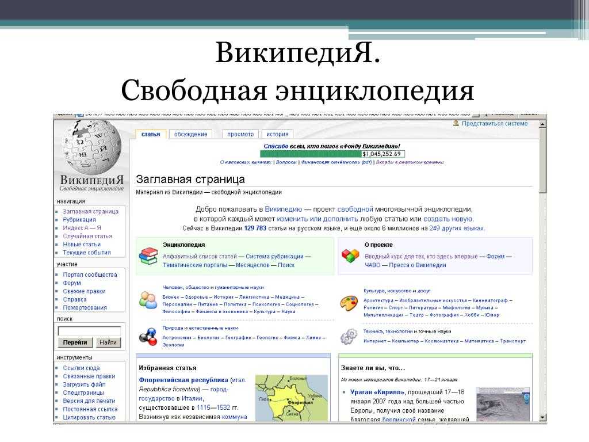The width and height of the screenshot is (589, 442).
Task: Open 'Постоянная ссылка' tools link
Action: (x=90, y=409)
